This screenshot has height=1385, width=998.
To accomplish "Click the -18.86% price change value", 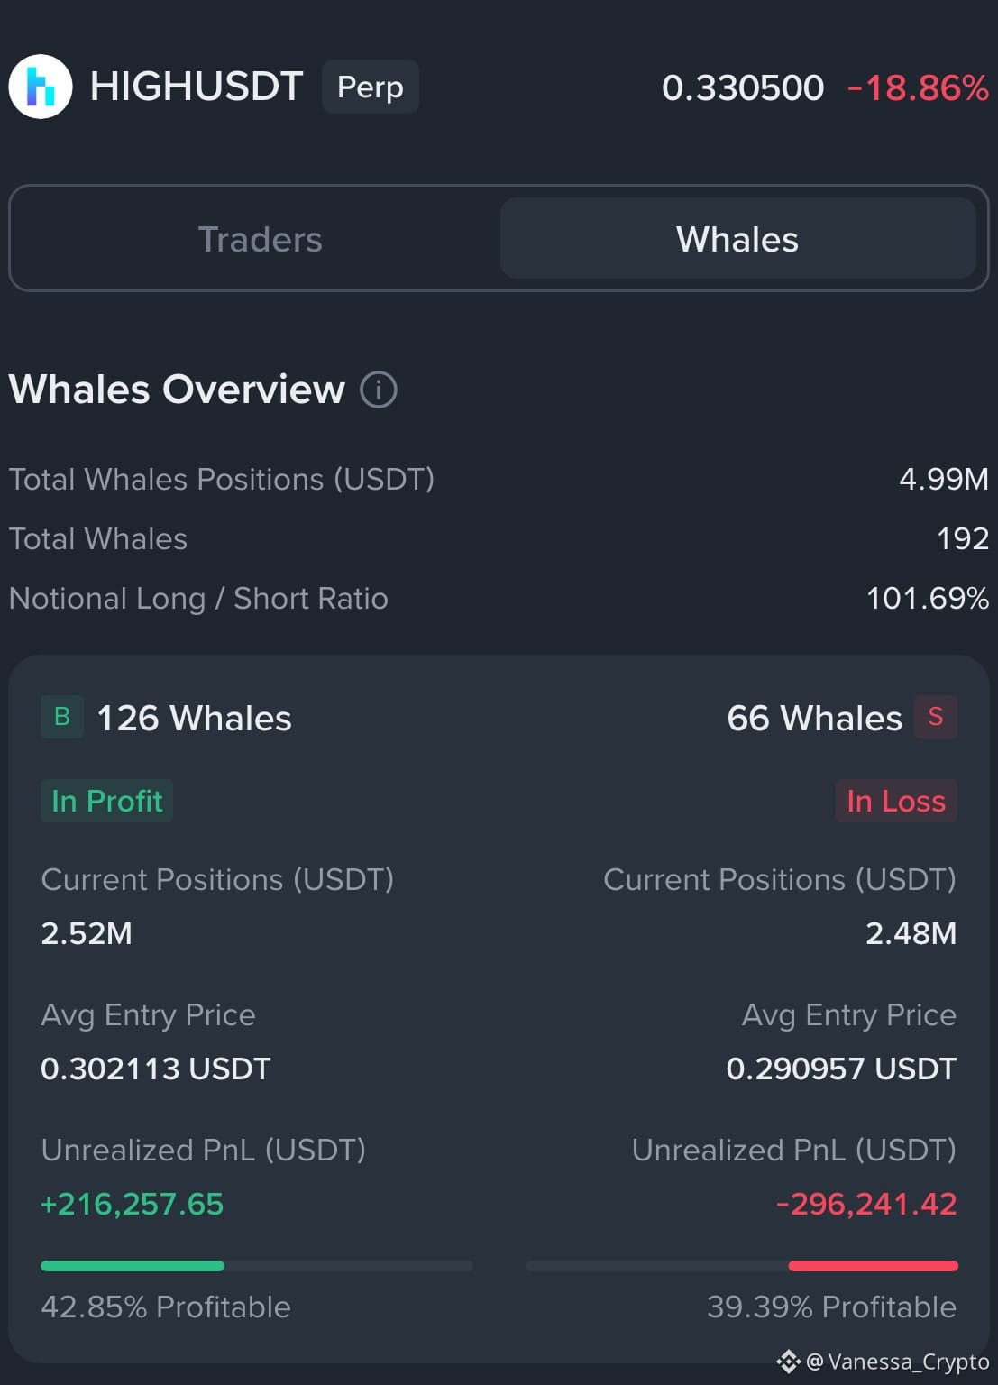I will 918,88.
